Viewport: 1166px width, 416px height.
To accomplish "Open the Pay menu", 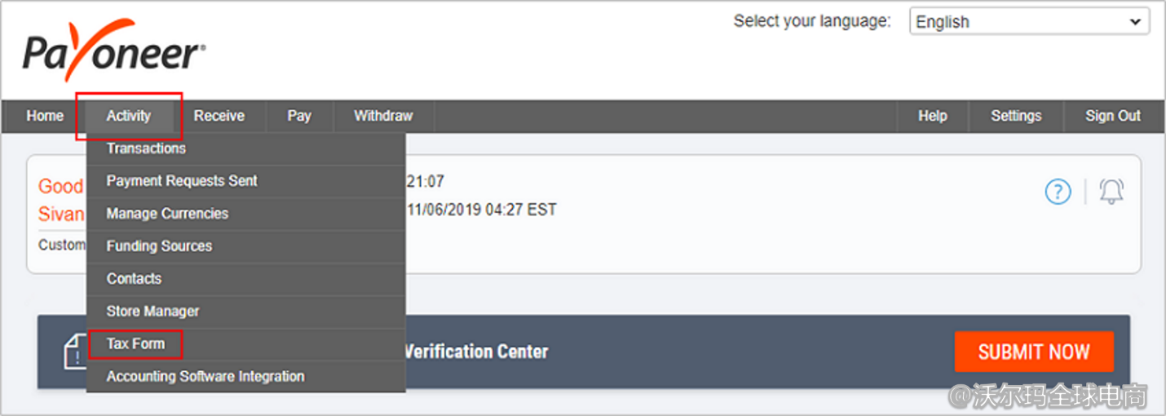I will point(299,116).
